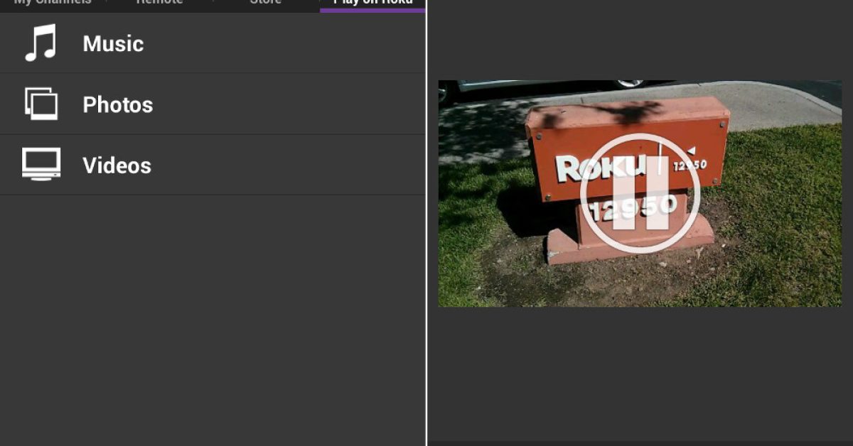This screenshot has height=446, width=853.
Task: Tap the stacked photos icon
Action: tap(41, 104)
